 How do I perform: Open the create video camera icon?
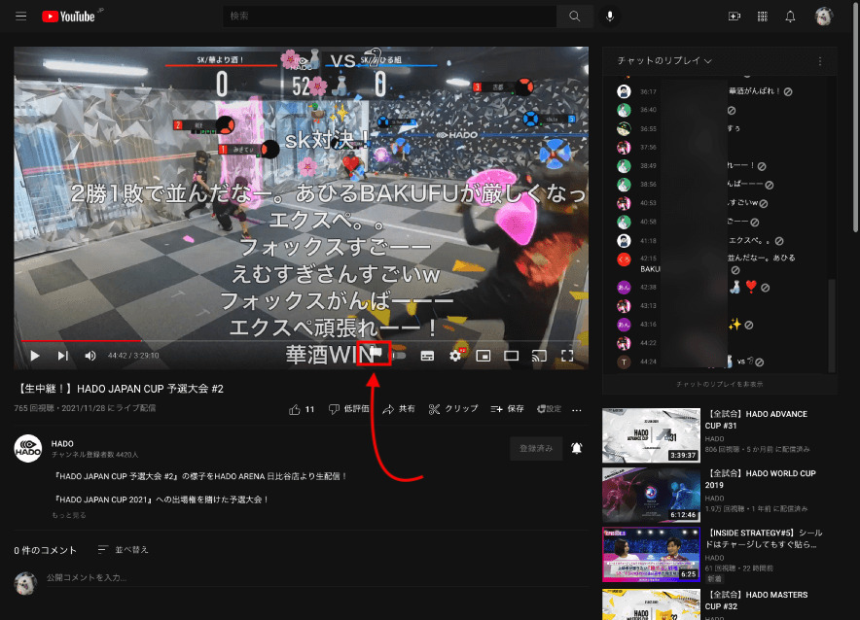pos(734,17)
